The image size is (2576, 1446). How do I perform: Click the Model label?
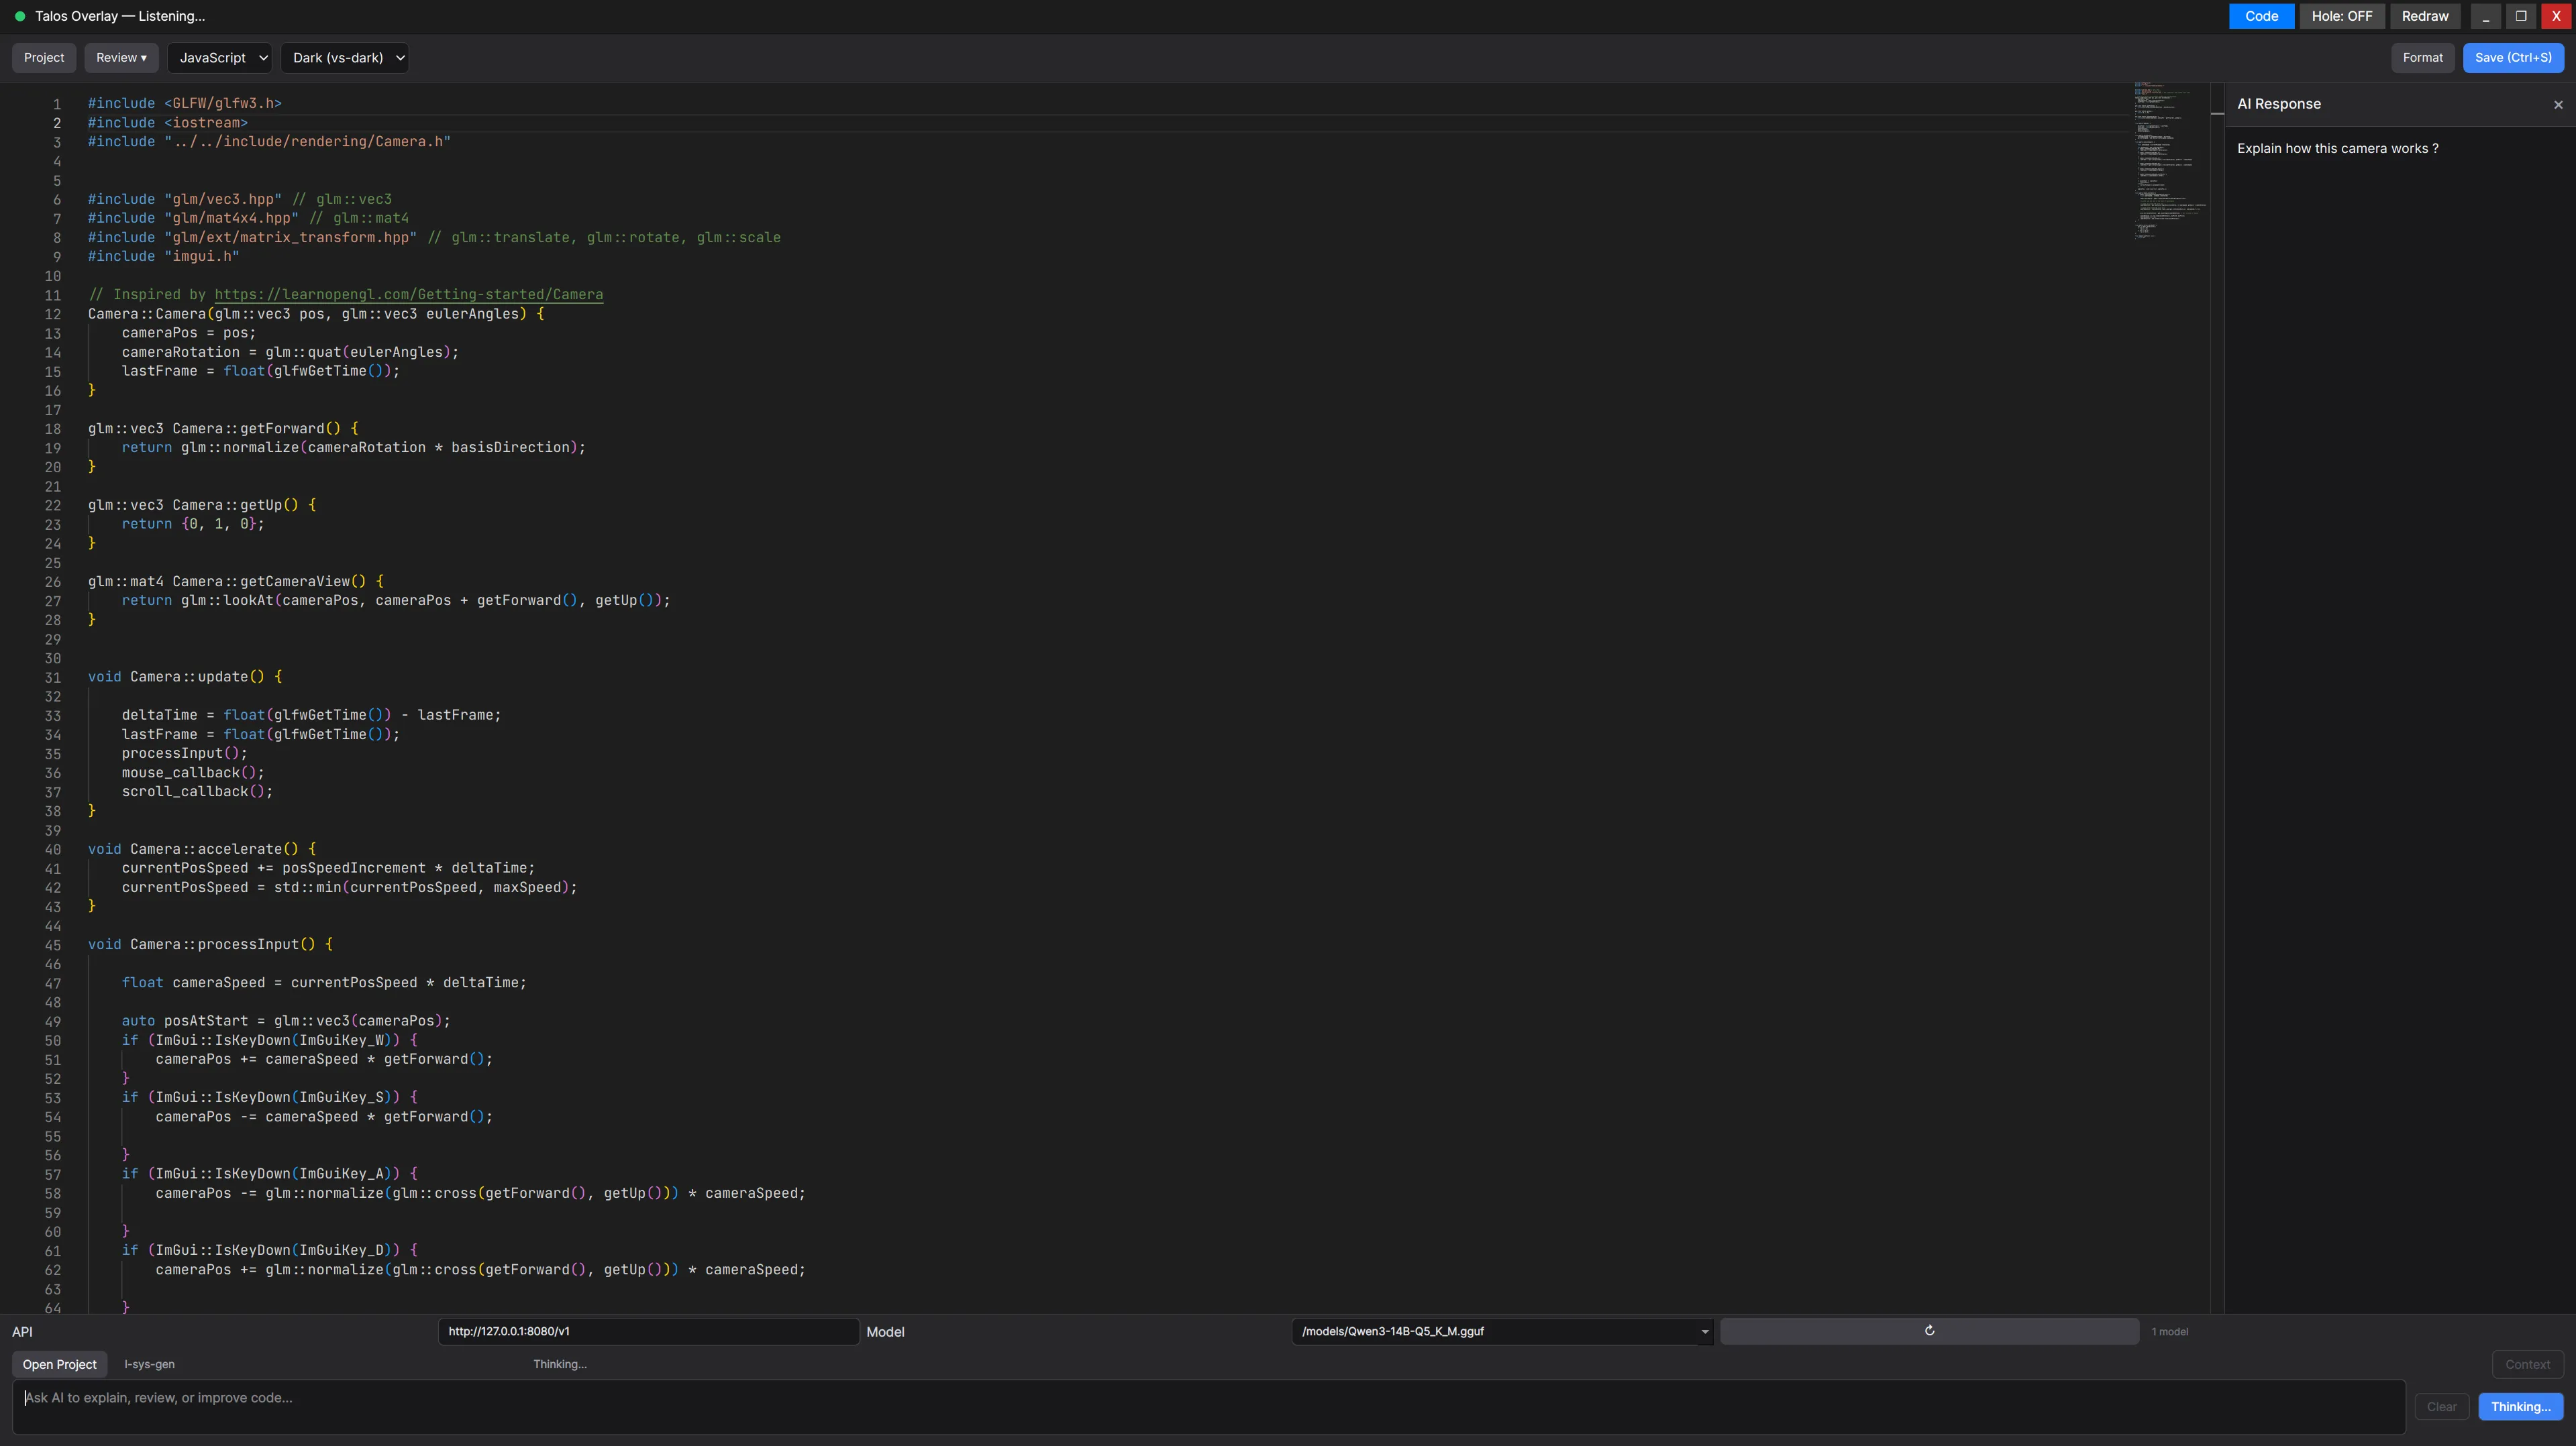pyautogui.click(x=885, y=1332)
